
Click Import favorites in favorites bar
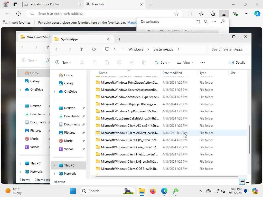coord(17,23)
